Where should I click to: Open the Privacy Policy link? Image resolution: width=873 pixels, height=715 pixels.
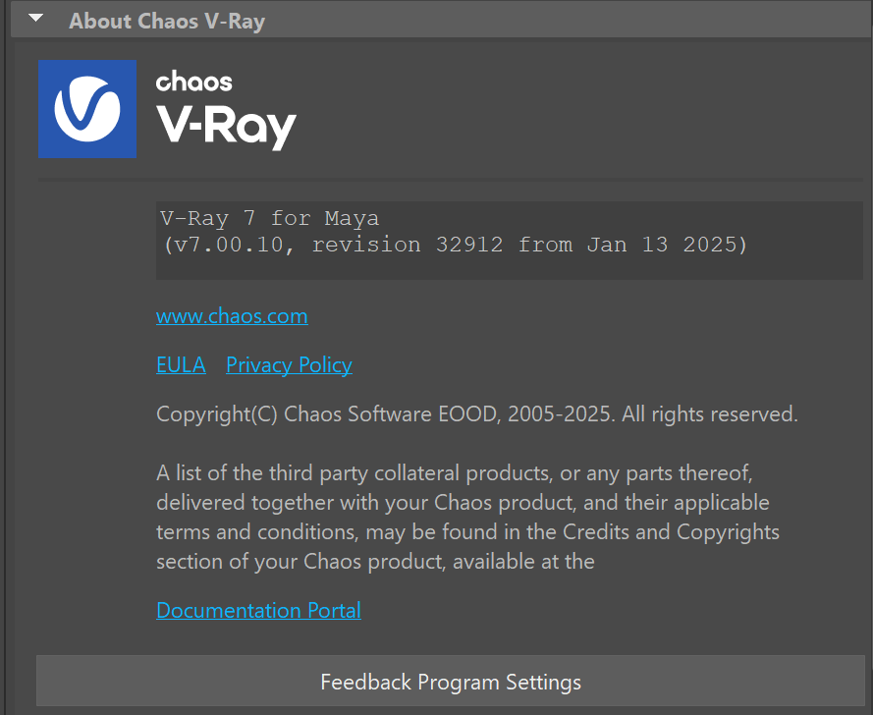[x=289, y=365]
